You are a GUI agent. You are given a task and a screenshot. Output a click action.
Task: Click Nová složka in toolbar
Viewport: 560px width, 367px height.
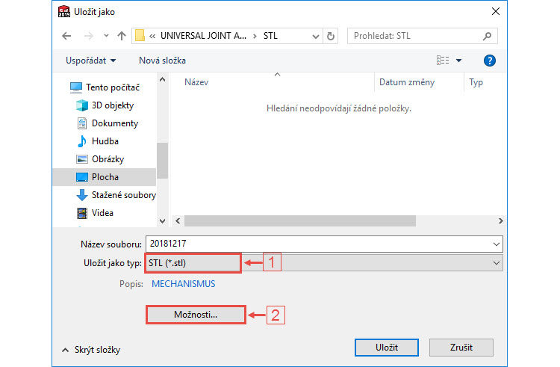pos(162,61)
